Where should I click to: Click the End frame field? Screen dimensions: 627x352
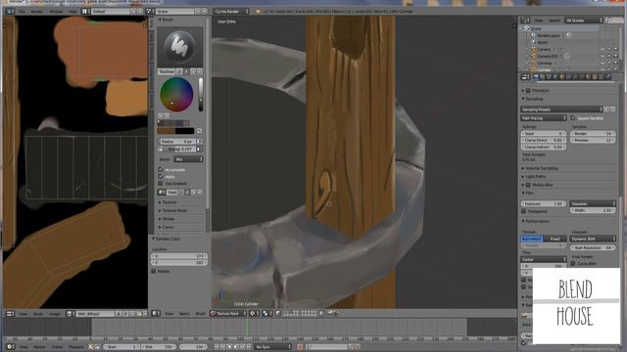click(159, 347)
